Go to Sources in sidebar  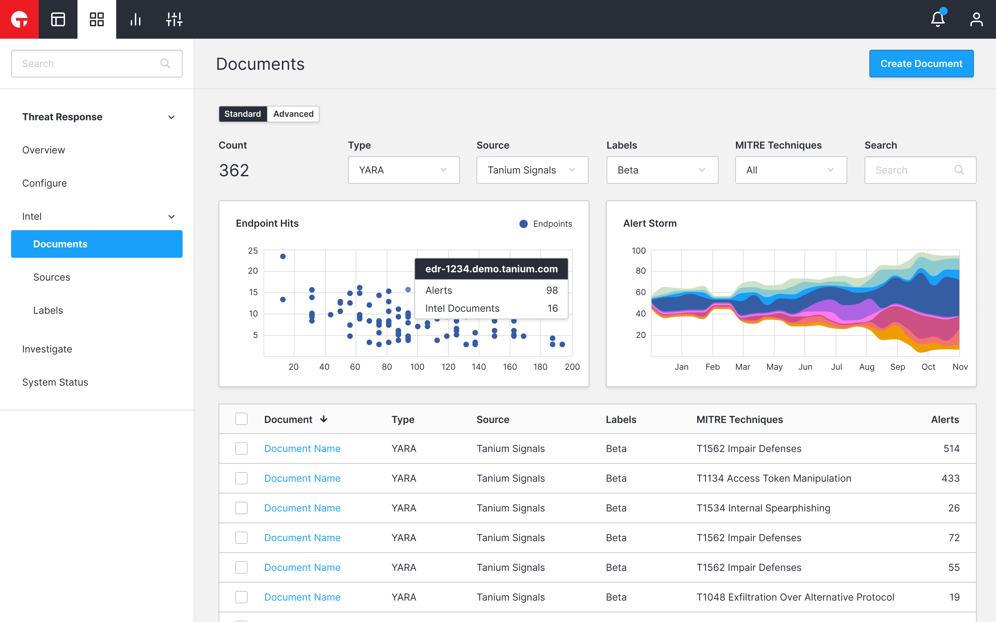52,277
